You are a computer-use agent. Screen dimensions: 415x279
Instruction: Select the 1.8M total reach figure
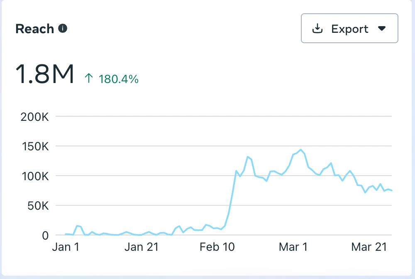point(45,74)
